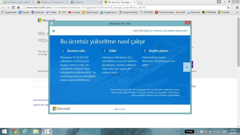Screen dimensions: 240x135
Task: Click the Get Windows 10 tray icon
Action: pyautogui.click(x=201, y=132)
